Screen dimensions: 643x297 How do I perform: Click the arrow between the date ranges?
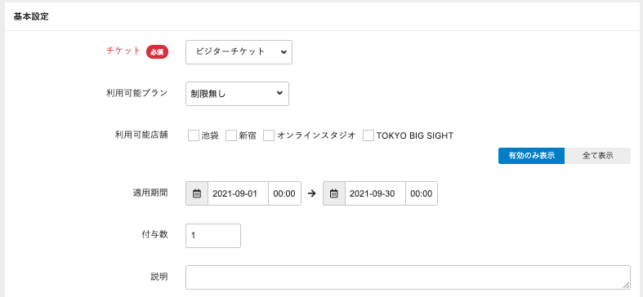(312, 193)
